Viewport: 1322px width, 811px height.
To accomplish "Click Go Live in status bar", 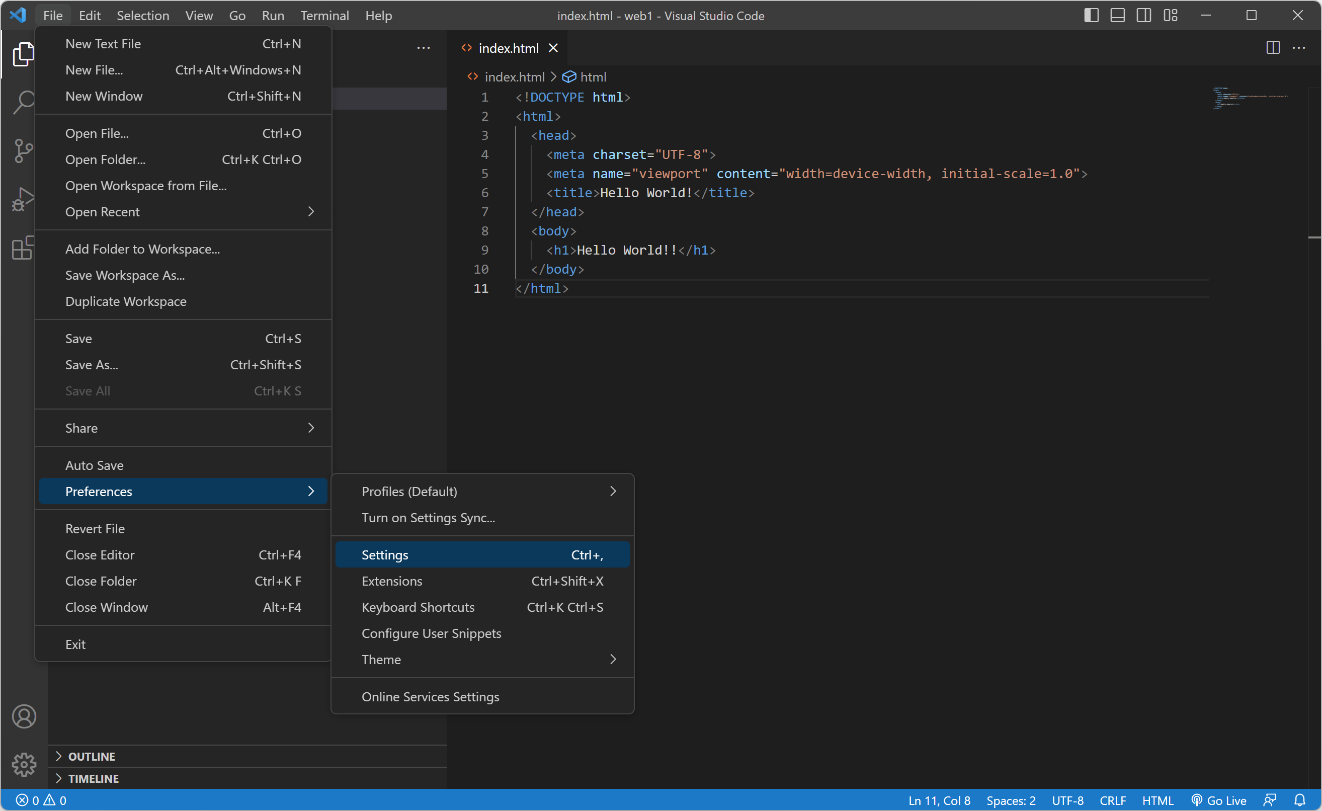I will click(x=1218, y=800).
